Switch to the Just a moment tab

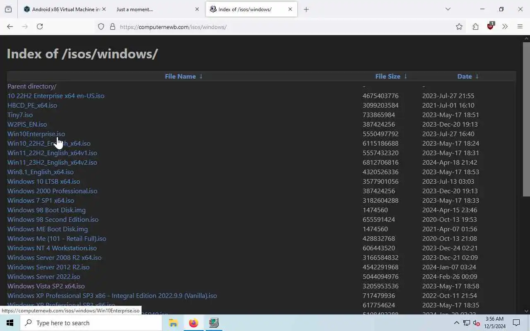pos(158,9)
